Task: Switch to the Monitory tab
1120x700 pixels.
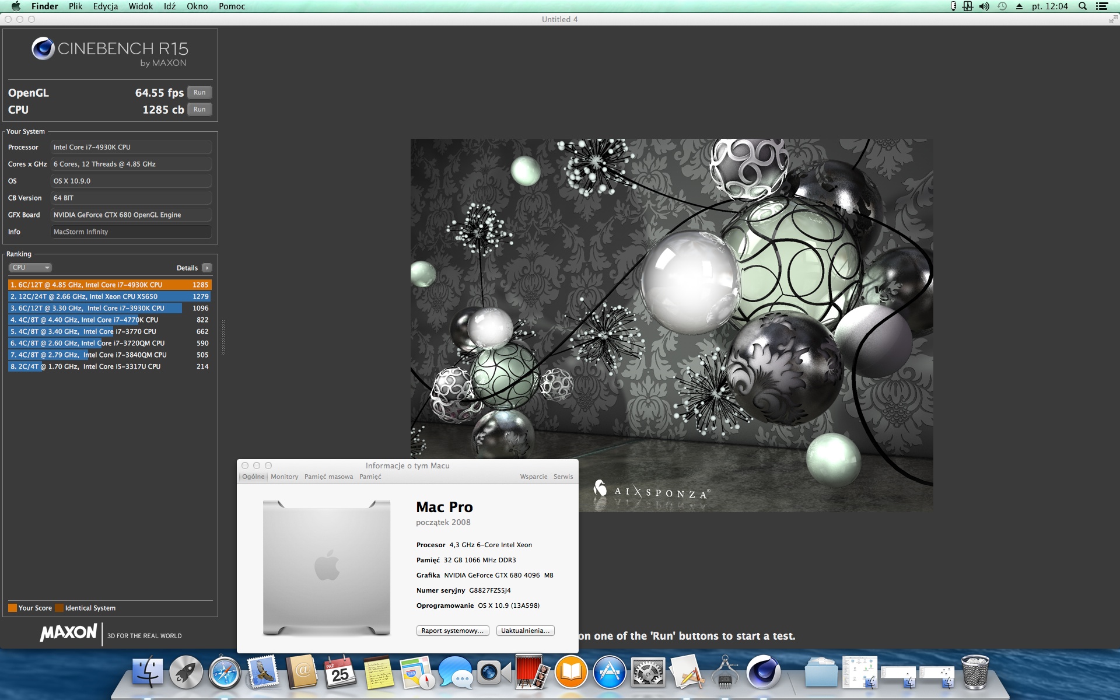Action: pyautogui.click(x=285, y=477)
